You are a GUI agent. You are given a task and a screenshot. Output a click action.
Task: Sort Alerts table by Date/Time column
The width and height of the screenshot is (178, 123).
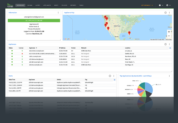point(12,80)
